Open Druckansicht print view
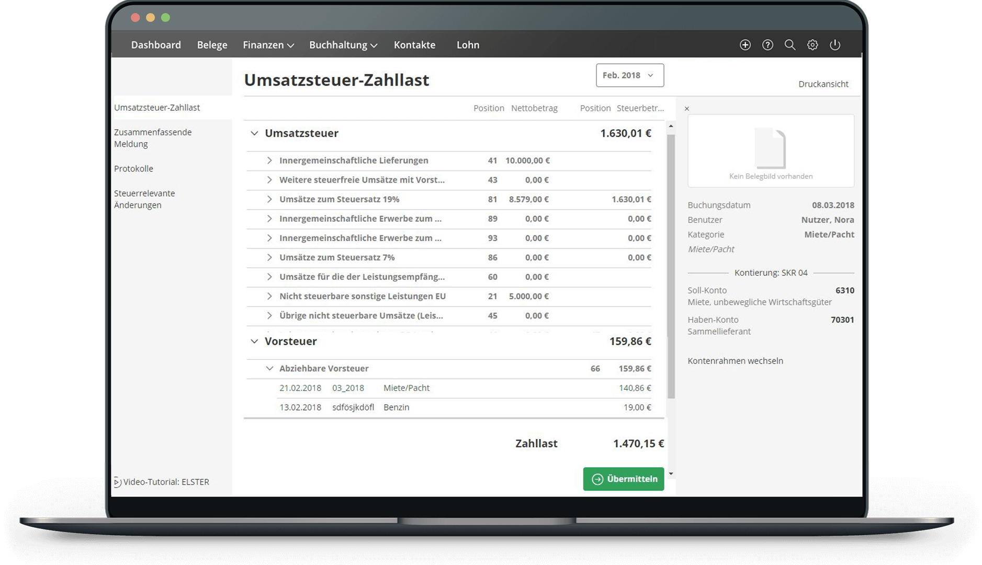The height and width of the screenshot is (565, 982). (x=823, y=84)
